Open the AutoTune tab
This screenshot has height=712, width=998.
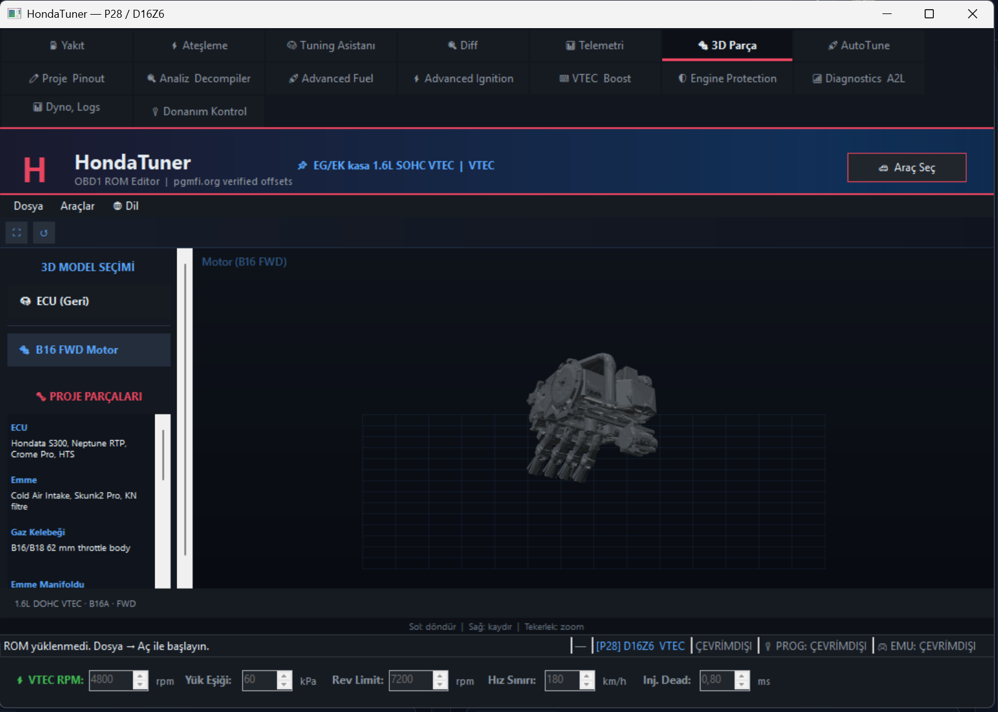pyautogui.click(x=859, y=45)
